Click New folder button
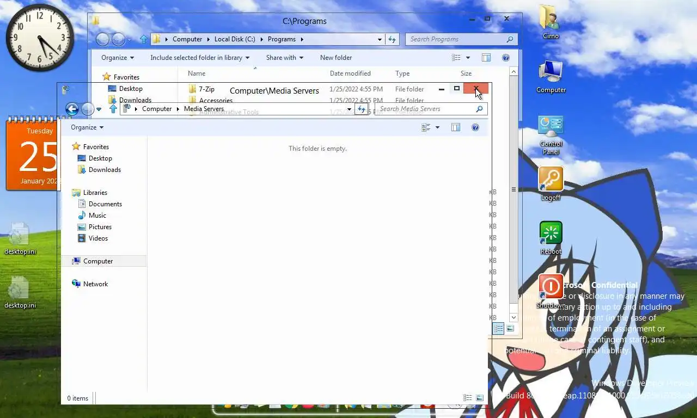697x418 pixels. tap(336, 58)
